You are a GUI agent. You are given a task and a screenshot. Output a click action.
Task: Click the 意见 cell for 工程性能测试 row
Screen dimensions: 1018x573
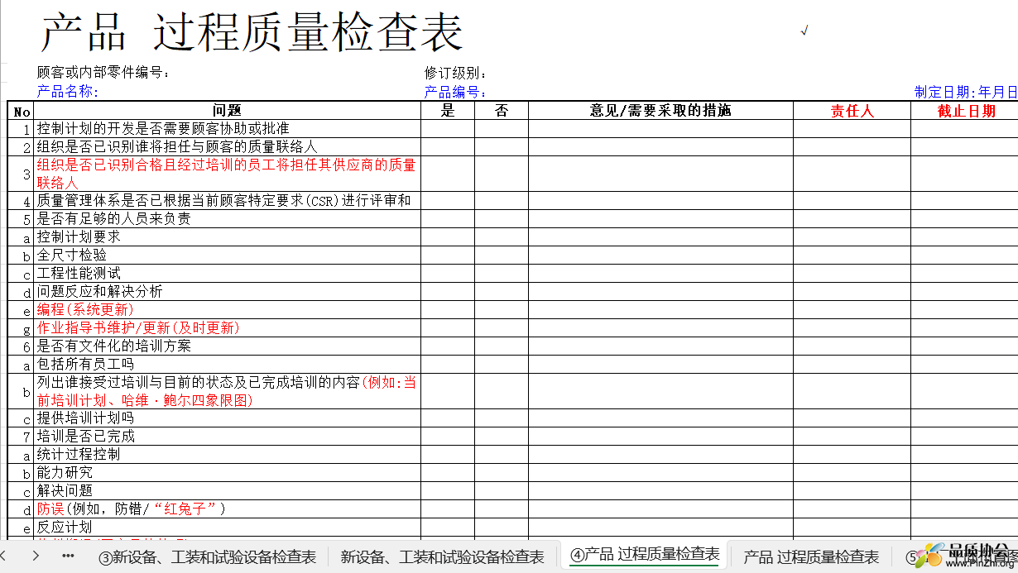coord(660,274)
